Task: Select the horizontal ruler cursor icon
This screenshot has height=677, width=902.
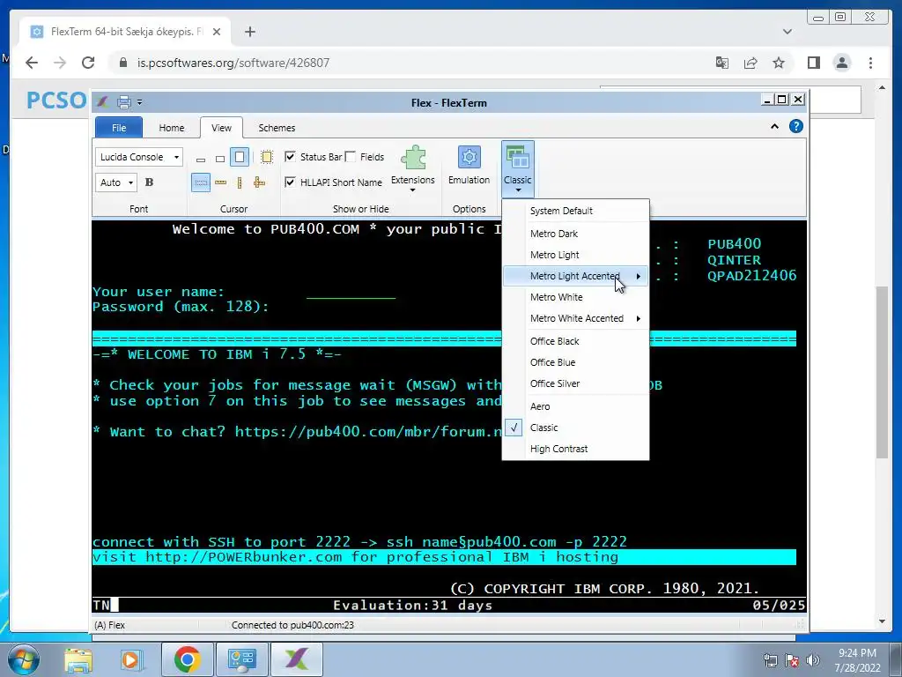Action: (220, 183)
